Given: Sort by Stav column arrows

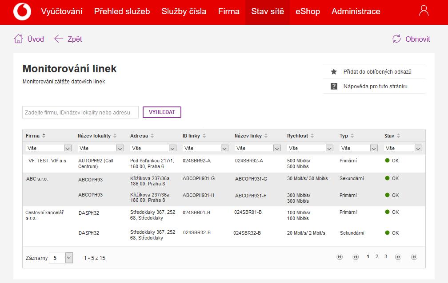Looking at the screenshot, I should [399, 136].
